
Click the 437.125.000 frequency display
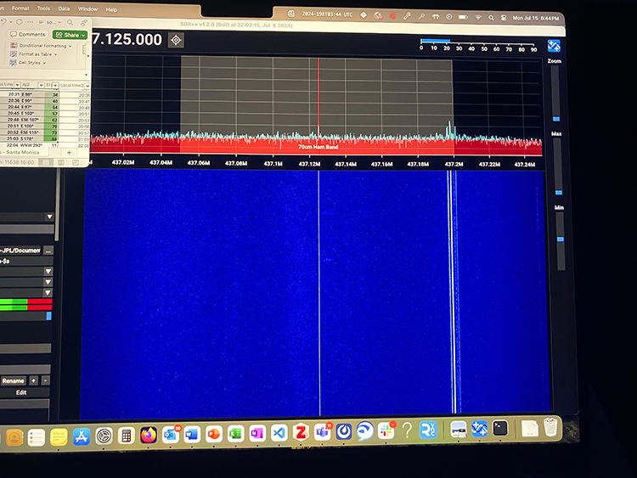(x=126, y=40)
